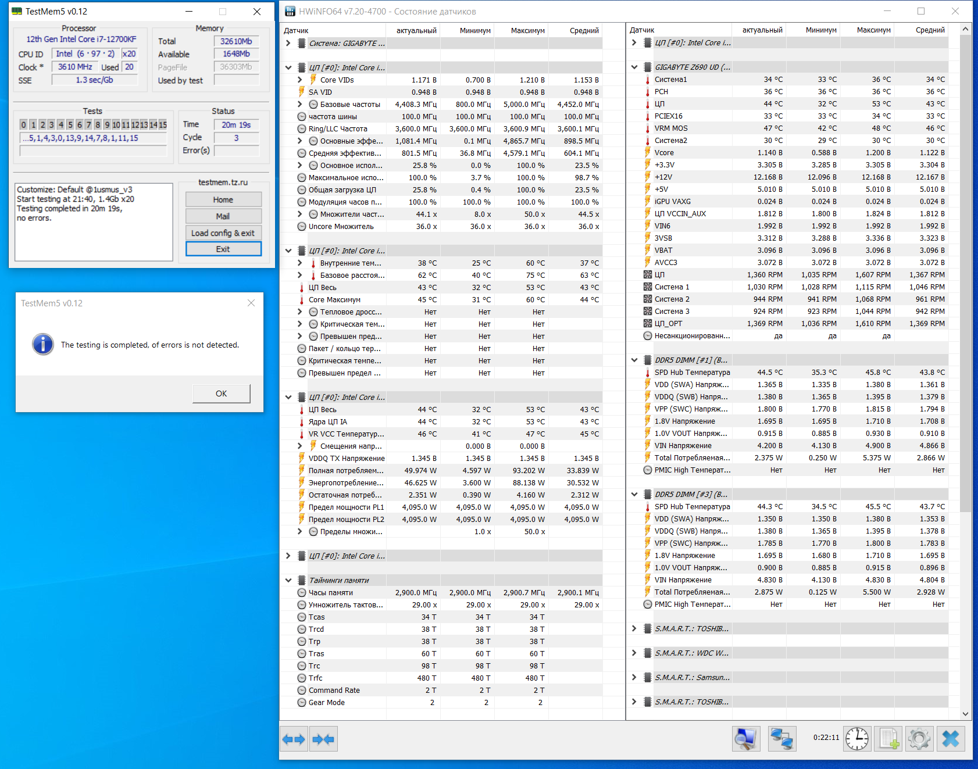Select the +12V voltage row

(788, 177)
